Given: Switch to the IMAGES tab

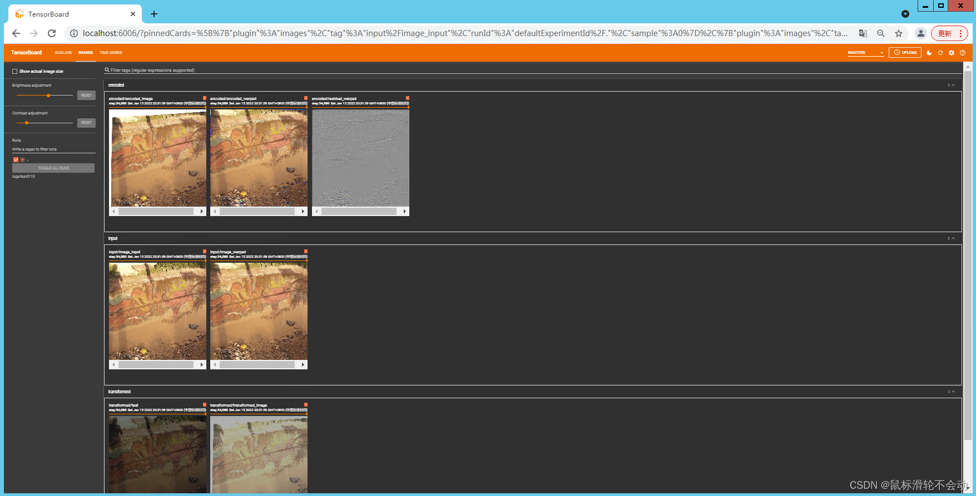Looking at the screenshot, I should point(86,53).
